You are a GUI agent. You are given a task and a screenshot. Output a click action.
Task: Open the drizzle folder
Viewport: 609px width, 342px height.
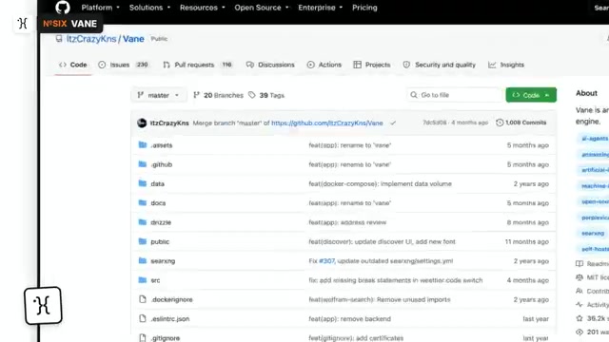161,222
